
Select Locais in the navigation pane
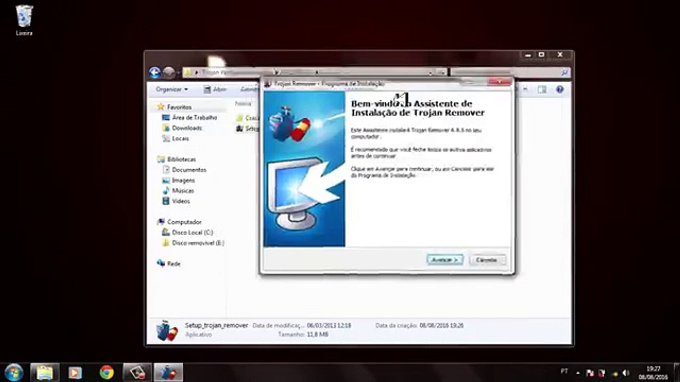180,138
